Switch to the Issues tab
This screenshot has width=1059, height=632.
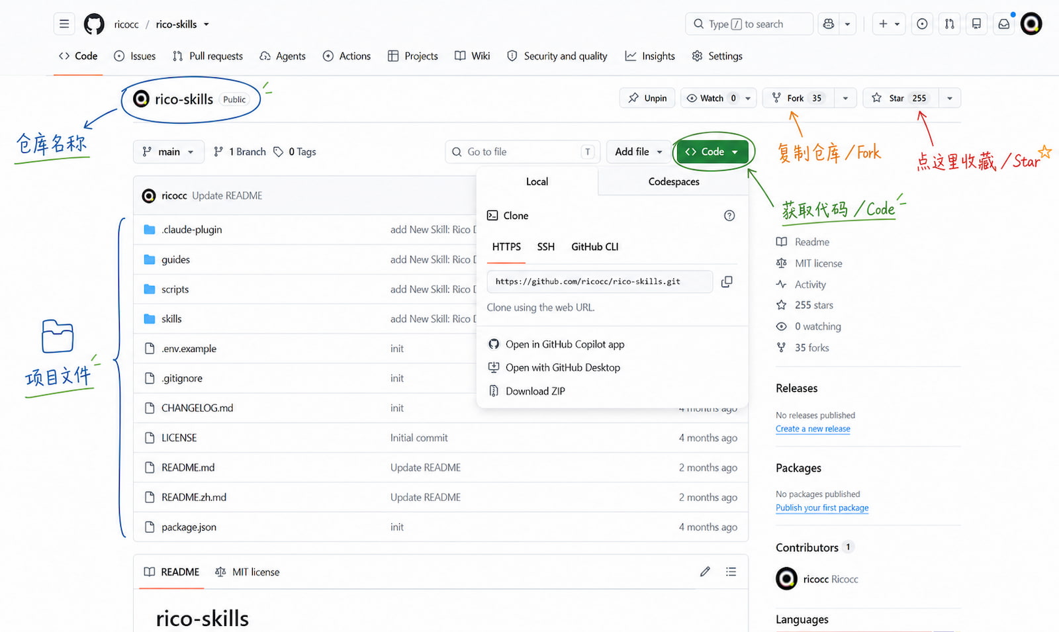[135, 56]
